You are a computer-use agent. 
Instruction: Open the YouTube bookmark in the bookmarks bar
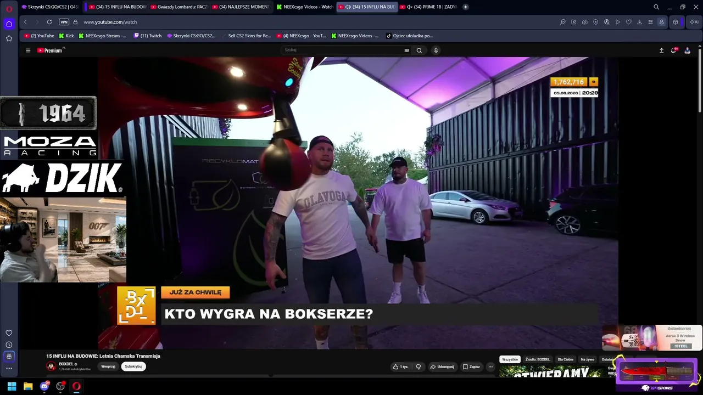(x=39, y=36)
